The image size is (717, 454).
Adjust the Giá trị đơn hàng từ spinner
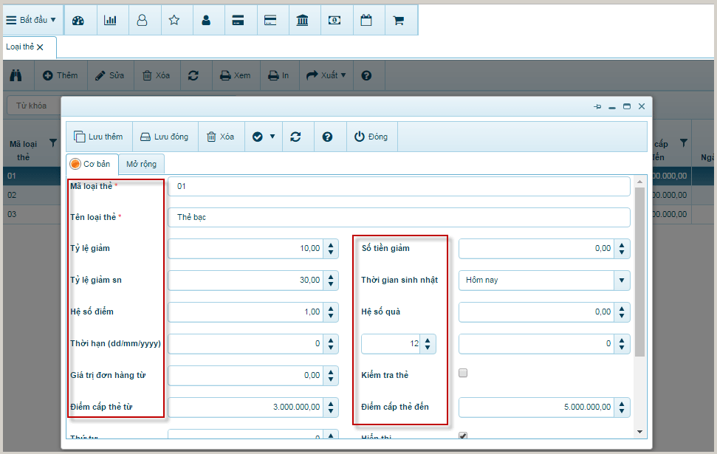tap(331, 376)
